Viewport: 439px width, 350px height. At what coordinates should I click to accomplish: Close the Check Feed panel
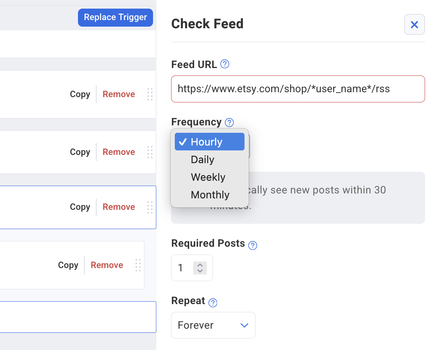point(414,25)
